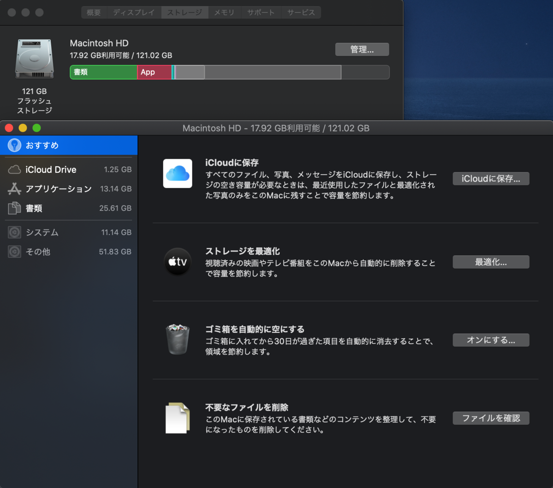
Task: Select iCloud Drive in the sidebar
Action: pyautogui.click(x=69, y=170)
